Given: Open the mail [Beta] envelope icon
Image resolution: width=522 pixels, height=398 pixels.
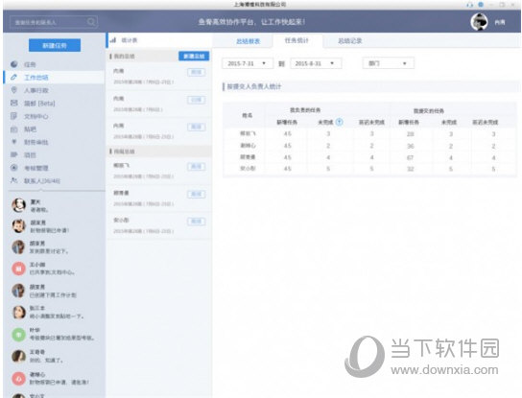Looking at the screenshot, I should tap(14, 103).
